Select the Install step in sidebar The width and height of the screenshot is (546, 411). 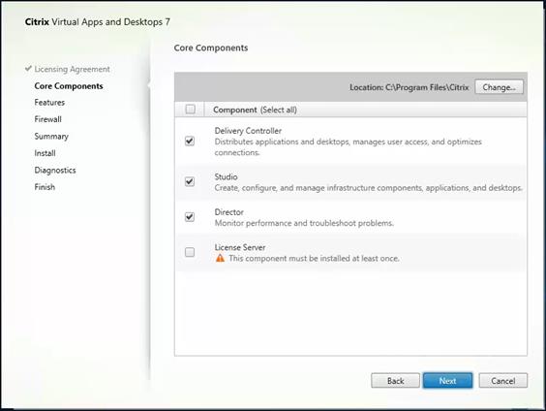(x=45, y=153)
